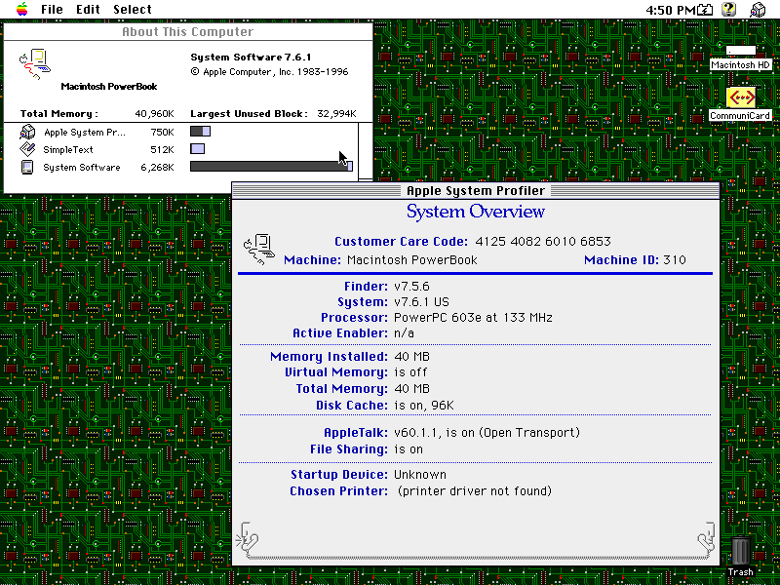Click the SimpleText 512K memory size
The width and height of the screenshot is (780, 585).
tap(162, 150)
